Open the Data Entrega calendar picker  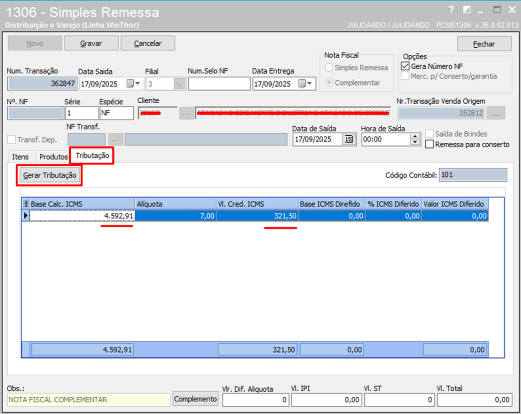tap(305, 84)
